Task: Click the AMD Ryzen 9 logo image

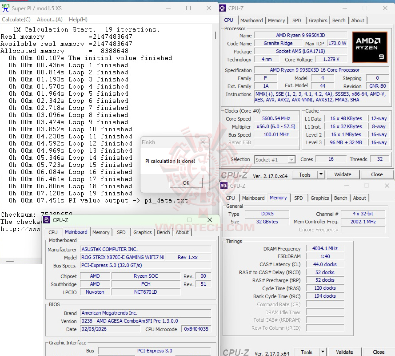Action: click(370, 47)
